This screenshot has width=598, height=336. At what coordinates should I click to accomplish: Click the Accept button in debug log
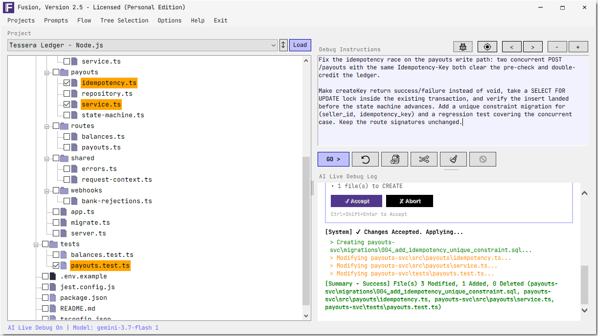click(356, 201)
